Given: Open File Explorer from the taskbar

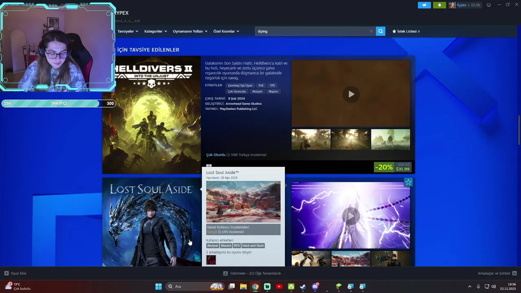Looking at the screenshot, I should coord(243,286).
